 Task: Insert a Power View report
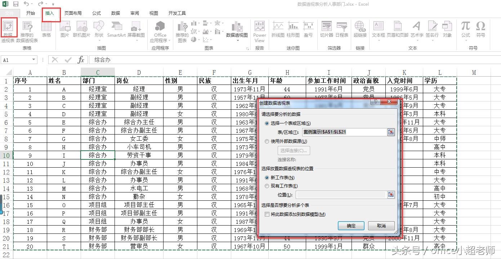pos(259,31)
